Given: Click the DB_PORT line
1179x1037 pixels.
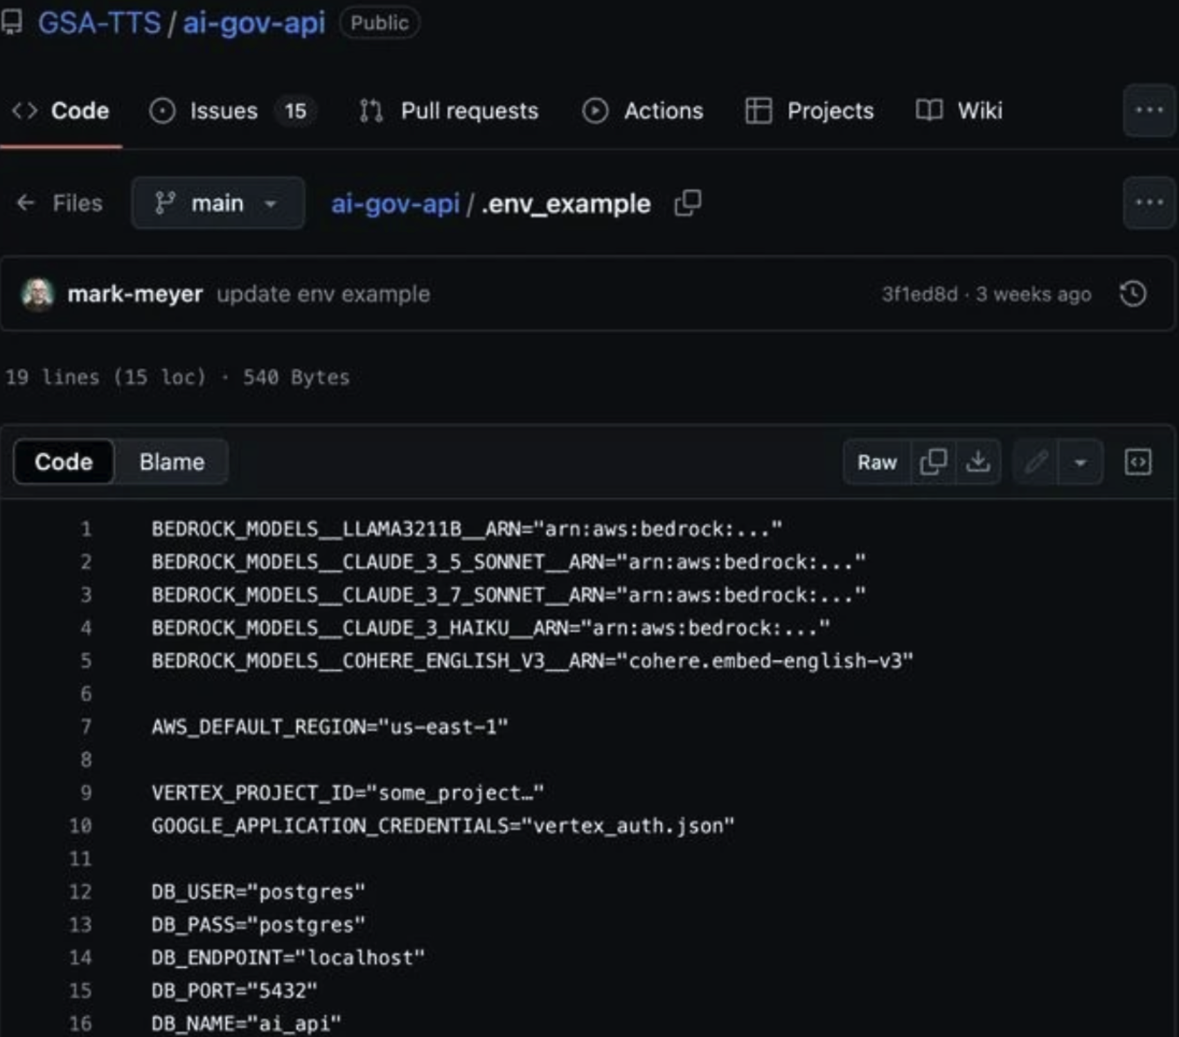Looking at the screenshot, I should [x=234, y=991].
